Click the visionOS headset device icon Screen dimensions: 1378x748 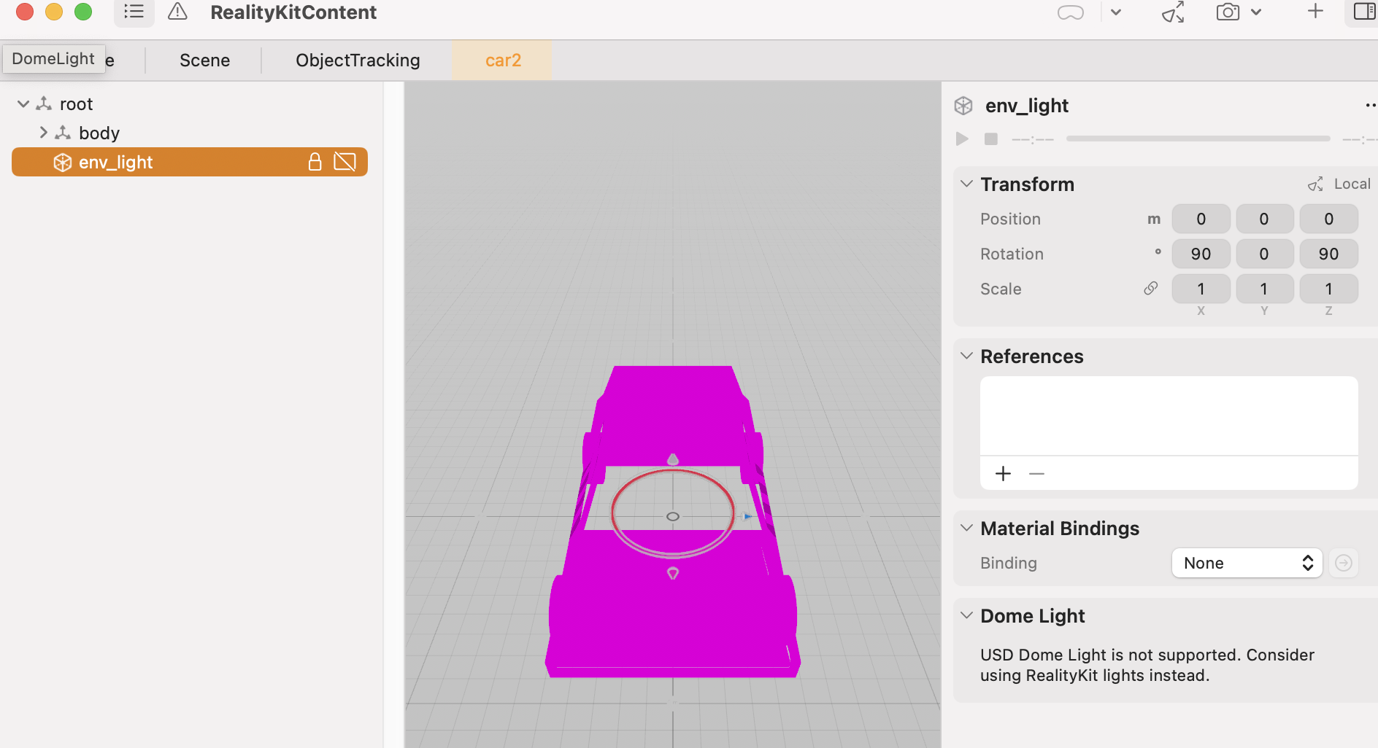pyautogui.click(x=1070, y=12)
